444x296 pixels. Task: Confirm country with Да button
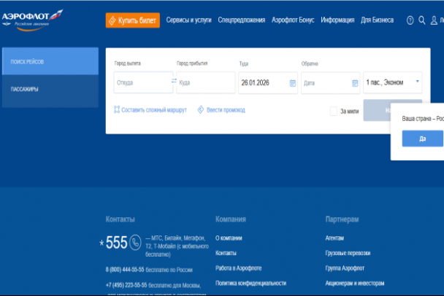click(x=422, y=139)
